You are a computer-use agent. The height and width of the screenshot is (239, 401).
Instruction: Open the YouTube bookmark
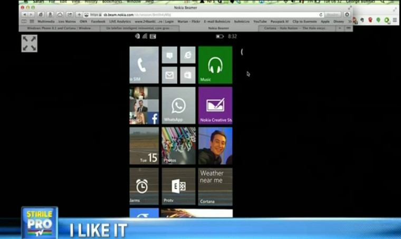coord(260,22)
